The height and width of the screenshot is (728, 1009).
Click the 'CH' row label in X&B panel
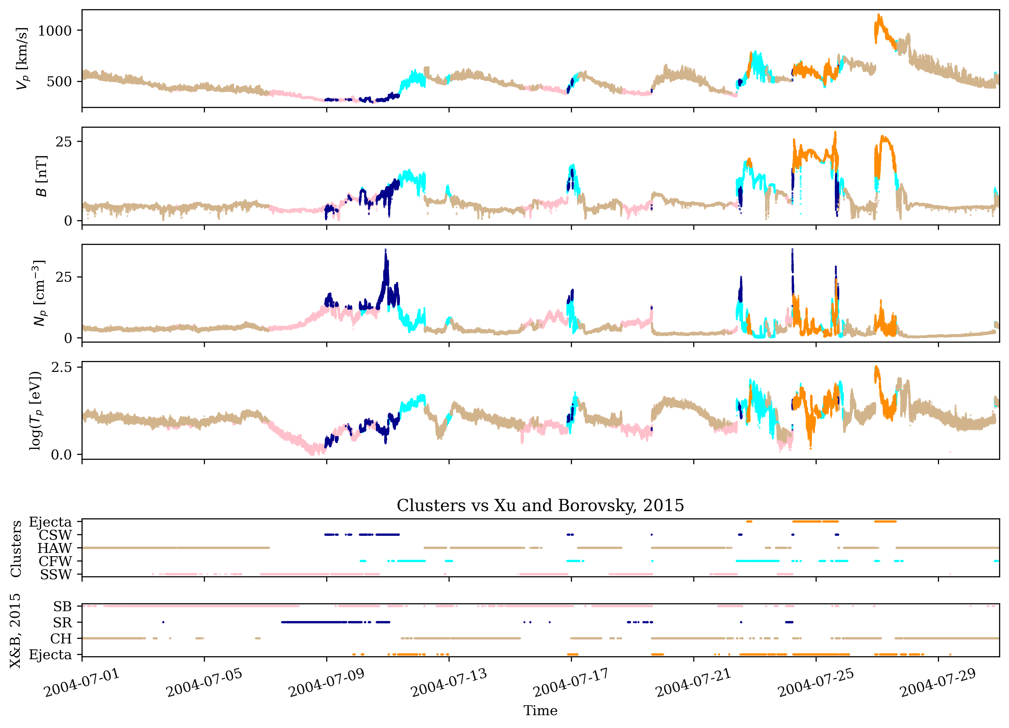pos(61,638)
